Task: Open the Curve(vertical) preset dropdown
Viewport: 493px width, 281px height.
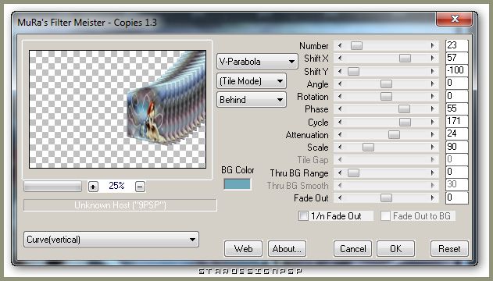Action: [111, 240]
